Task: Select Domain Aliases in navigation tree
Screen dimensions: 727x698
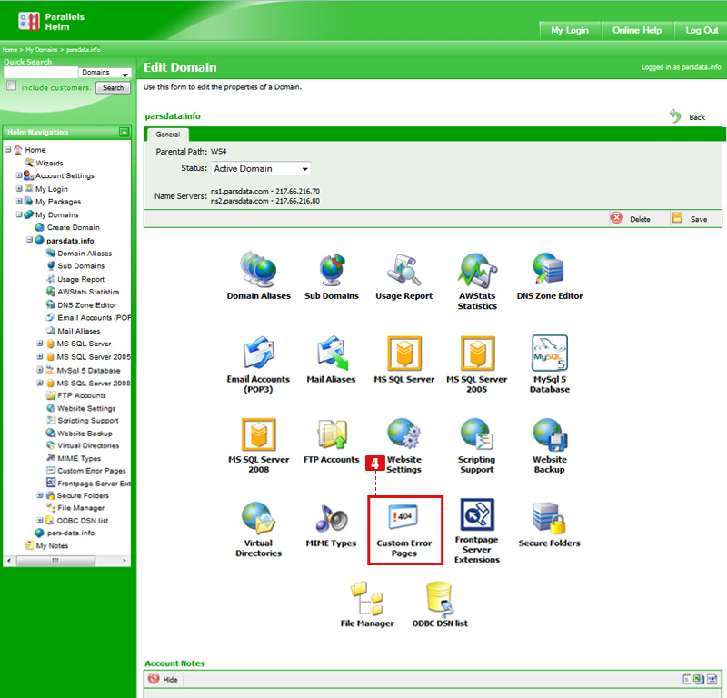Action: coord(85,254)
